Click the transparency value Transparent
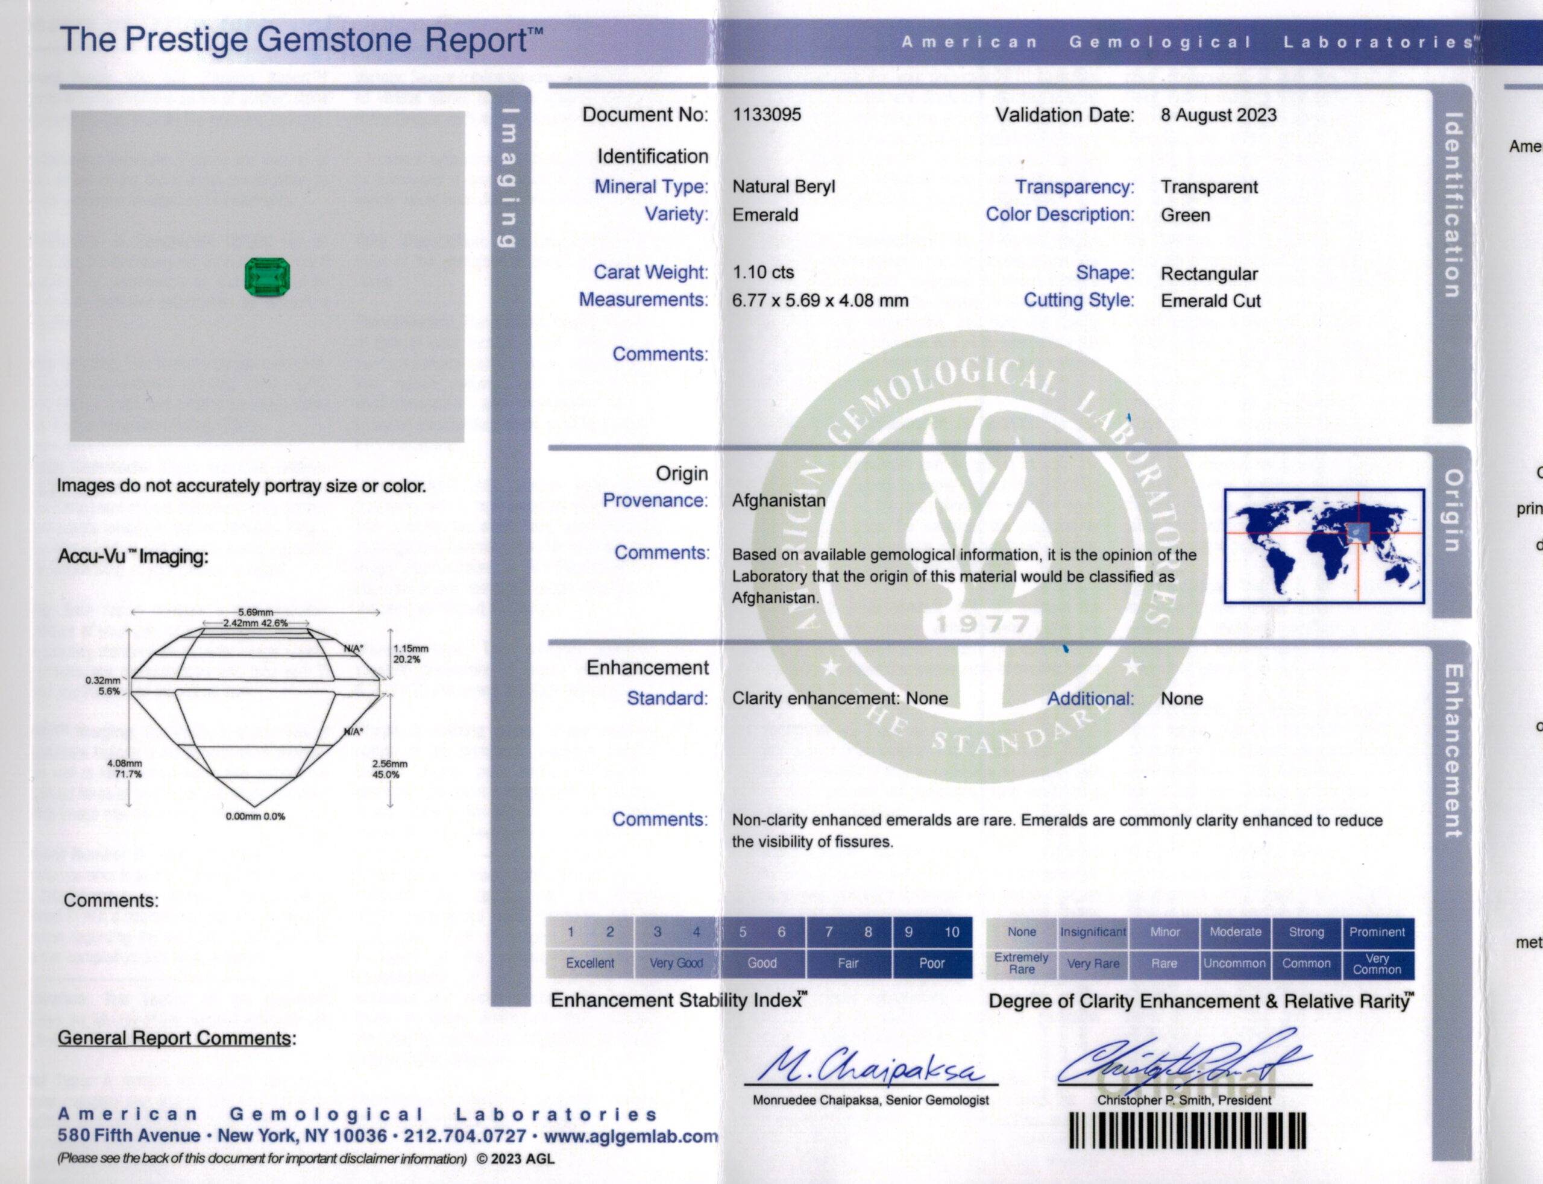Viewport: 1543px width, 1184px height. pos(1209,187)
